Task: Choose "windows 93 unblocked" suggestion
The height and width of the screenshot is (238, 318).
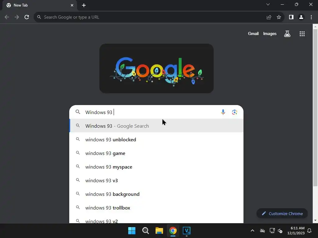Action: (x=157, y=139)
